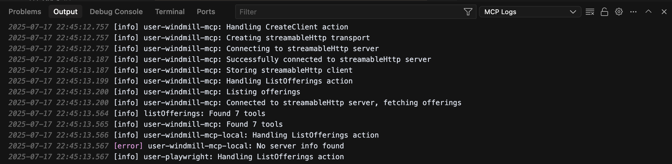Click the [error] log line text
672x164 pixels.
(176, 146)
